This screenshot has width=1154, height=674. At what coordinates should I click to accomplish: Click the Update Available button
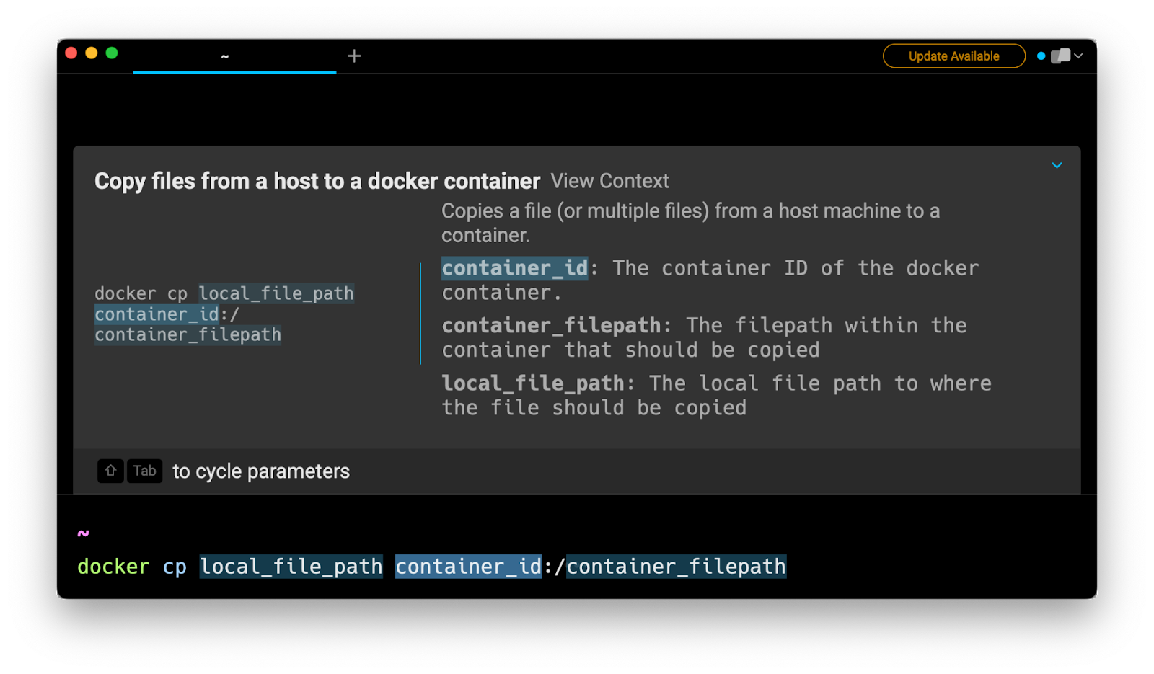click(953, 56)
